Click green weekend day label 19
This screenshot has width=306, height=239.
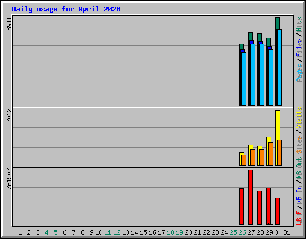click(x=179, y=232)
